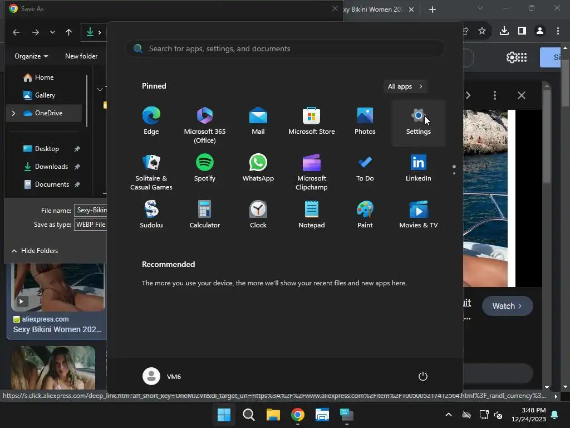Open recent locations dropdown in Save As
The height and width of the screenshot is (428, 570).
click(52, 32)
